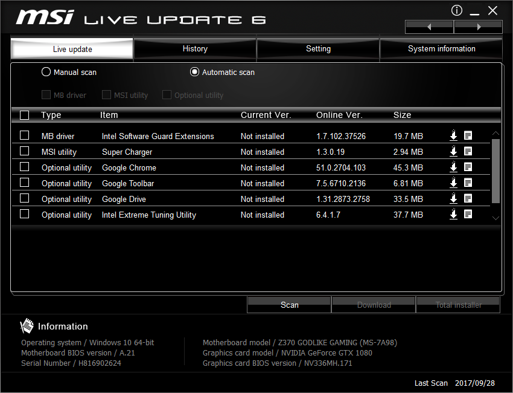View release notes for Intel Software Guard Extensions

pos(468,135)
